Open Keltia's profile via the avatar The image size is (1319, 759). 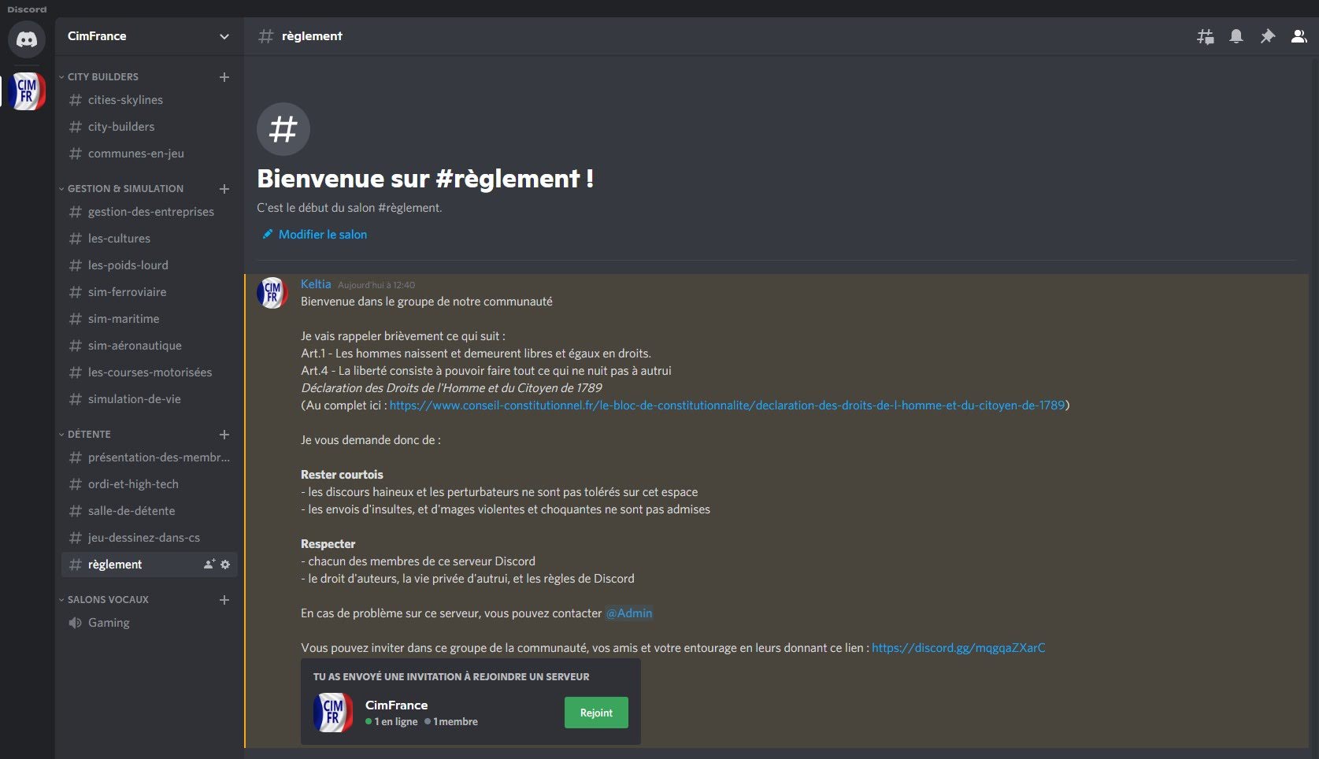tap(272, 293)
